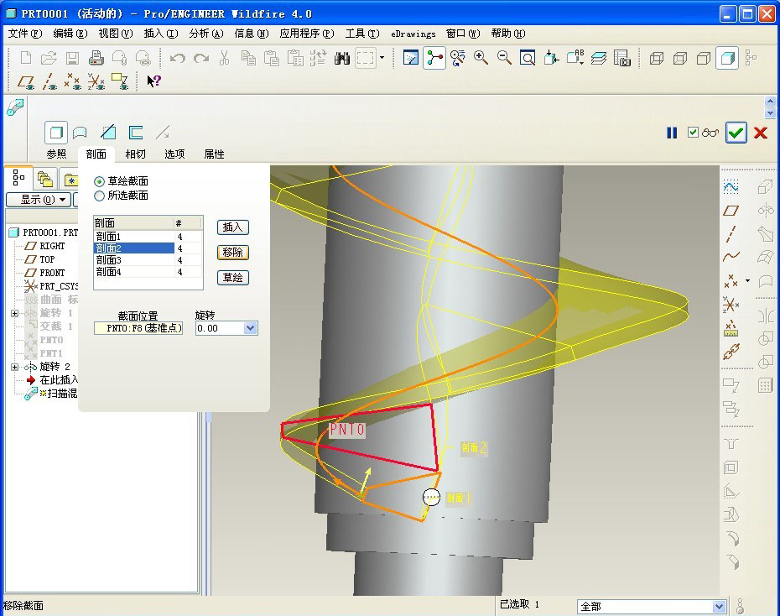Select the 所选截面 radio button
The height and width of the screenshot is (616, 780).
100,196
